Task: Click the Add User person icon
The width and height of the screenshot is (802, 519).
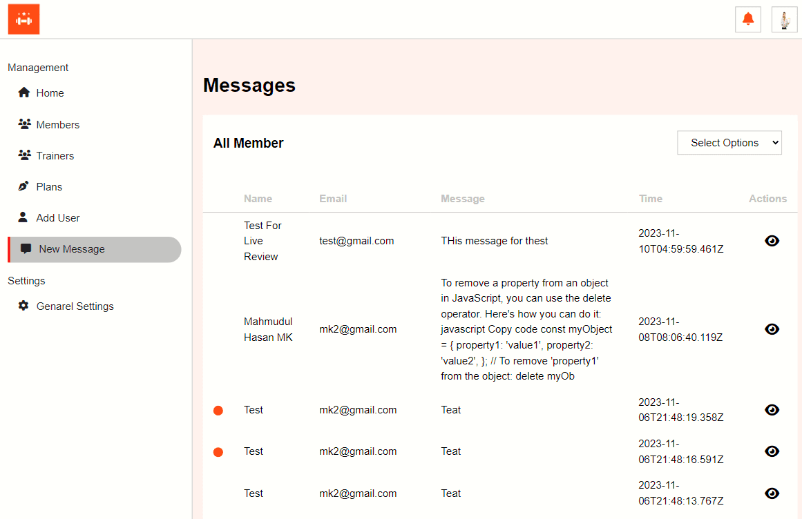Action: tap(23, 217)
